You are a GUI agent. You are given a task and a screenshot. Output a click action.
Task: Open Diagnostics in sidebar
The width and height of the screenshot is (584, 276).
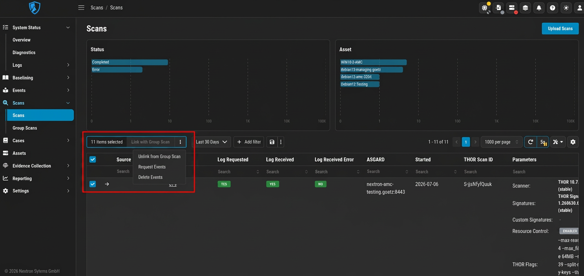24,53
